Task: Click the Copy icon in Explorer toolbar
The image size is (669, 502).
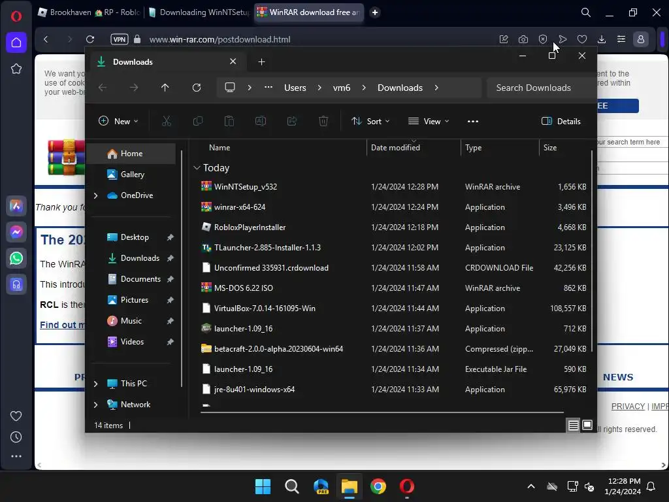Action: [197, 121]
